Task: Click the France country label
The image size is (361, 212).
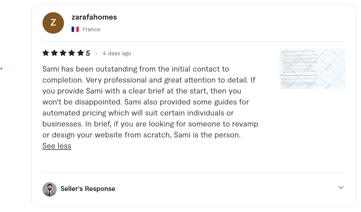Action: click(x=91, y=29)
